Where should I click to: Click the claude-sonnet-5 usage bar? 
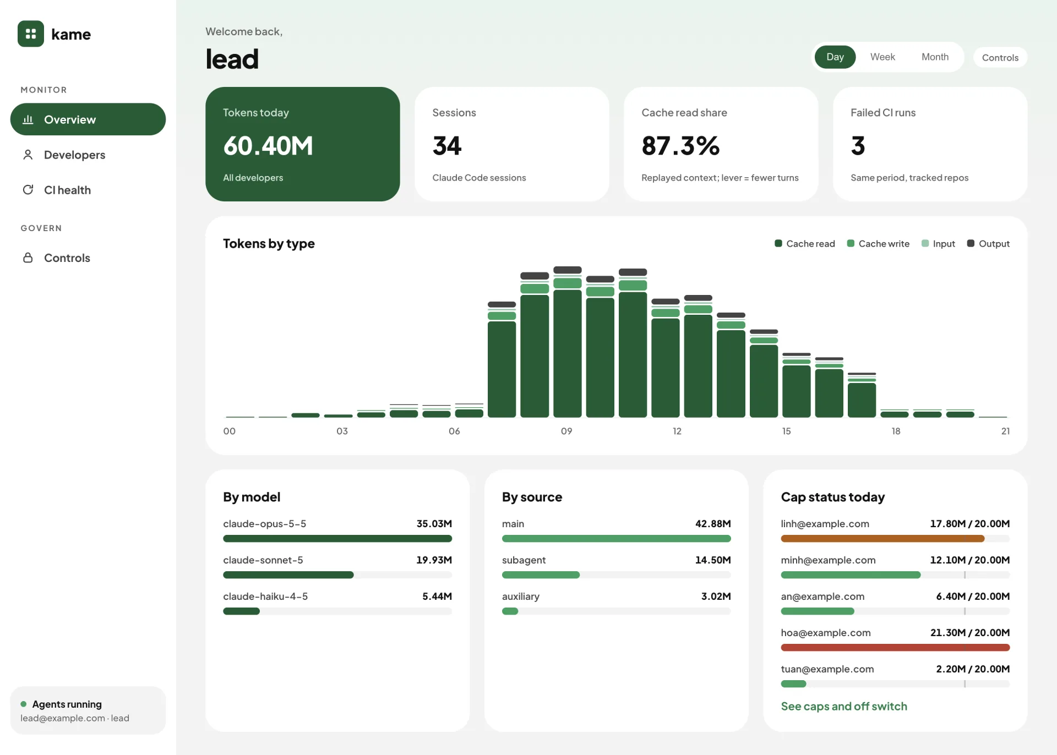(x=337, y=575)
